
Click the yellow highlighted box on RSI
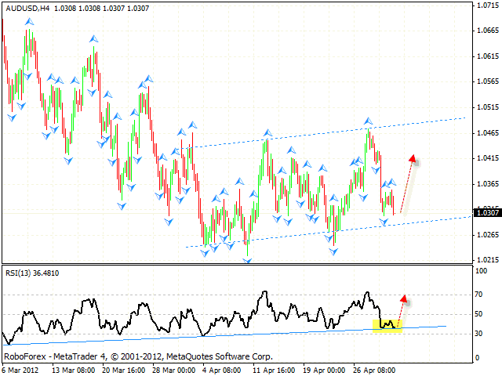click(x=387, y=325)
